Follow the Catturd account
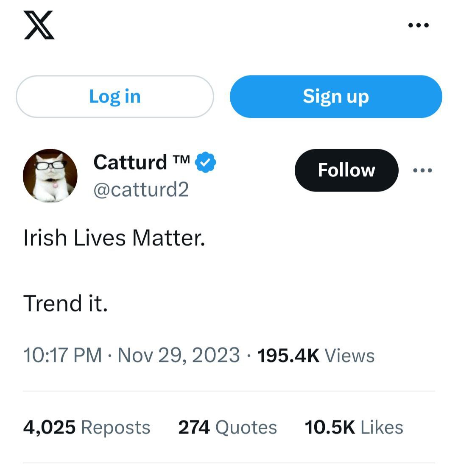458x470 pixels. [346, 170]
